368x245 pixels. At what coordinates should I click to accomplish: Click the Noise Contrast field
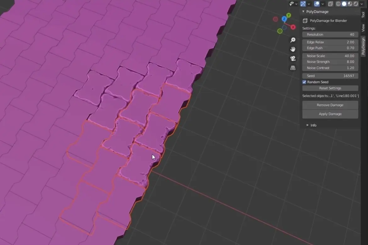pos(330,68)
